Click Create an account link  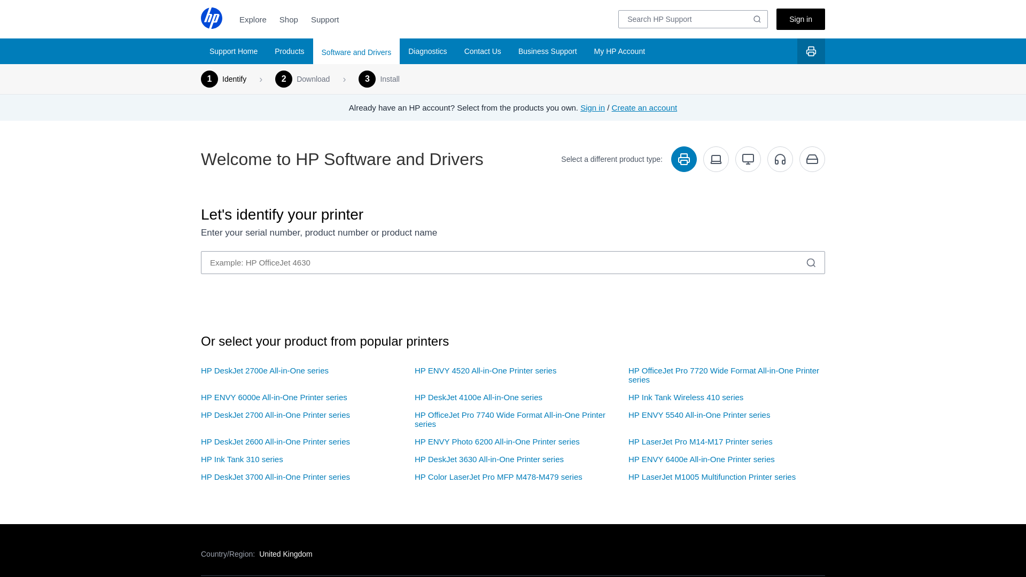[644, 108]
